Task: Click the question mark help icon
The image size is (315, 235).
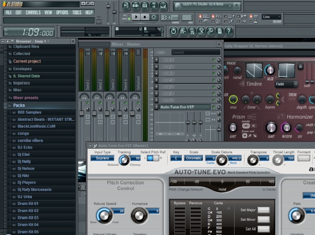Action: [229, 31]
